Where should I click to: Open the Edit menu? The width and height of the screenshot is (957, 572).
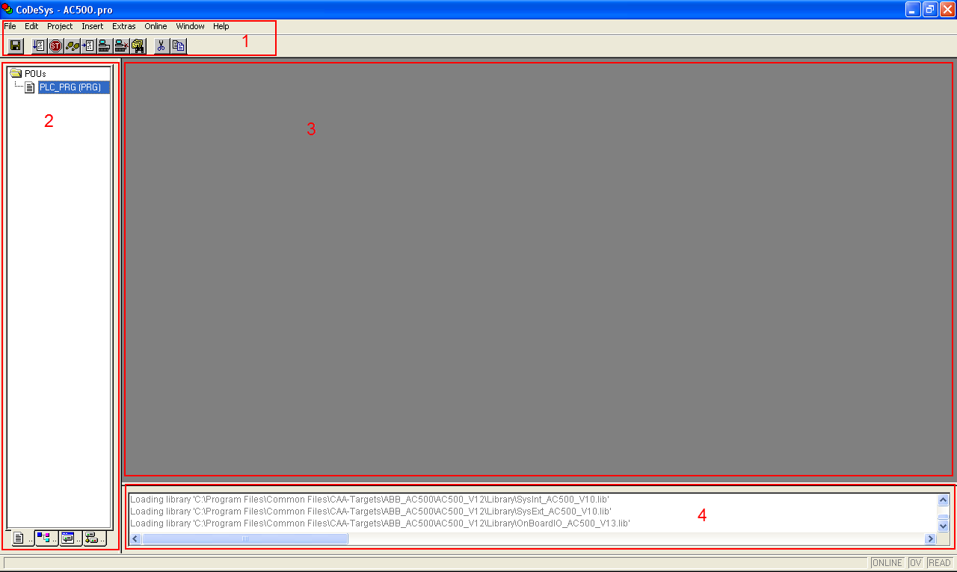[31, 26]
